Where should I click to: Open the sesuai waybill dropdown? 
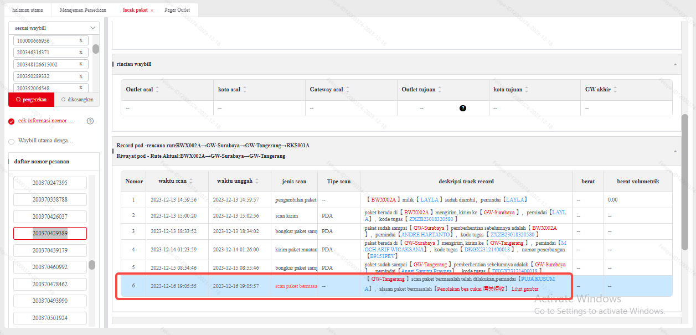click(x=54, y=28)
